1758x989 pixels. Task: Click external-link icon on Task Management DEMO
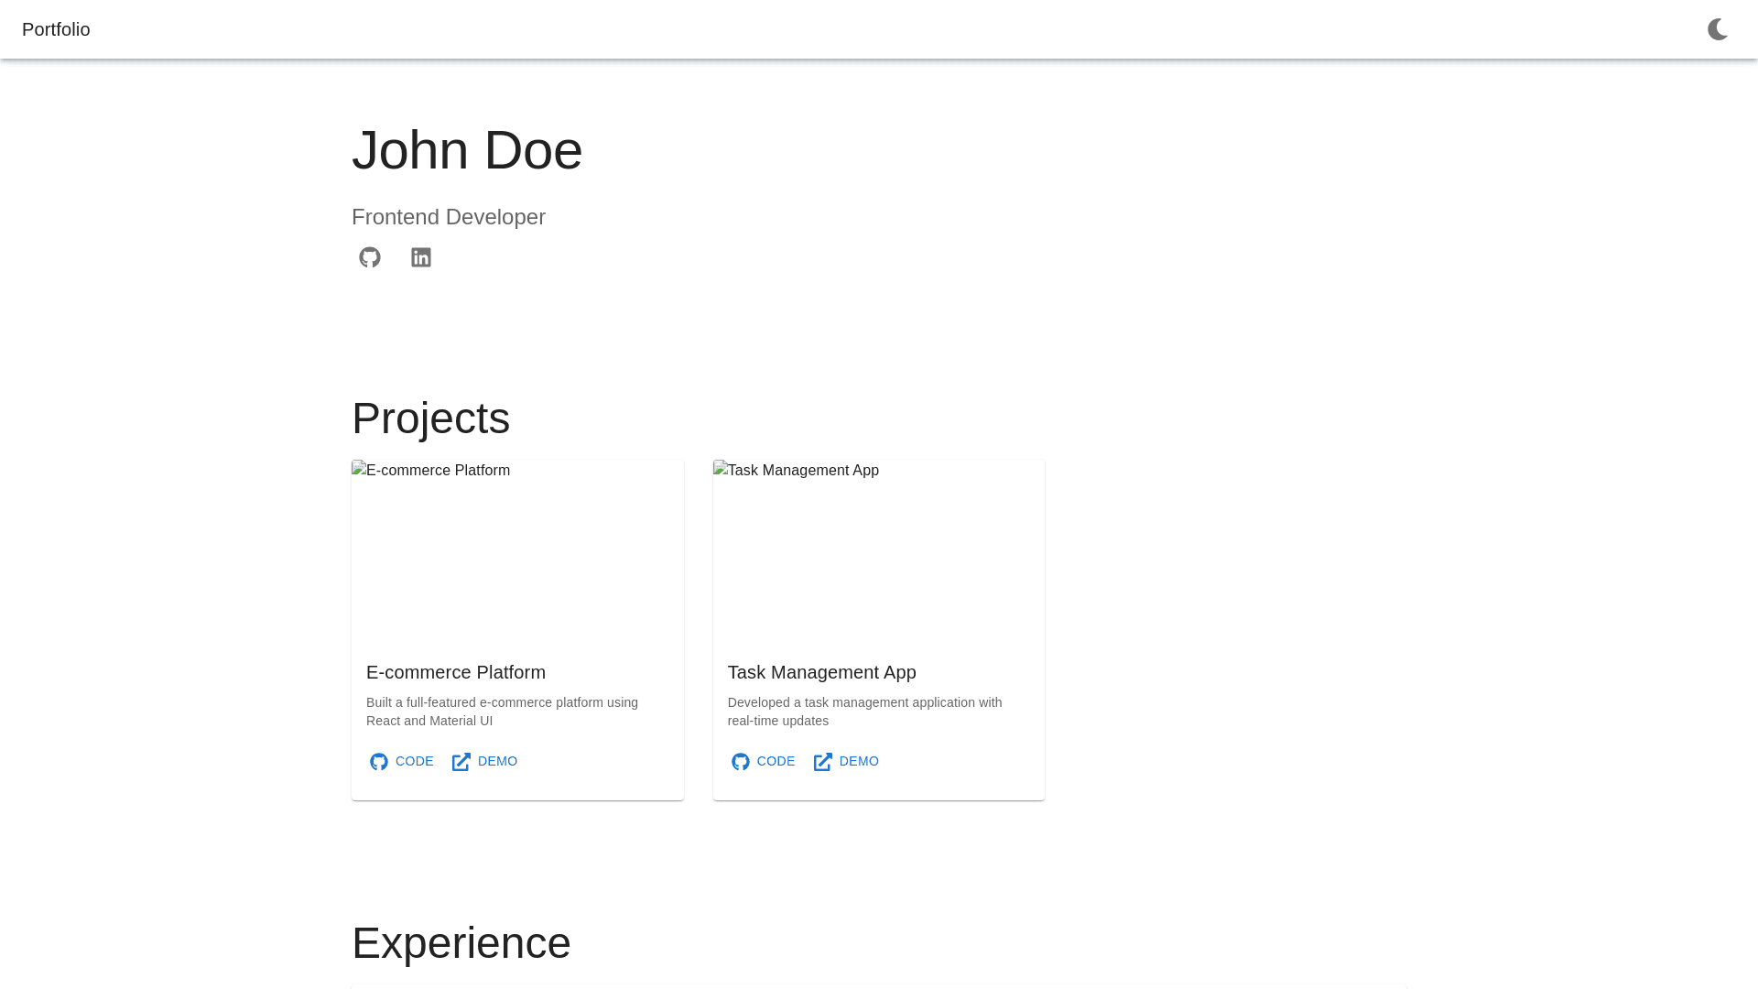tap(823, 762)
